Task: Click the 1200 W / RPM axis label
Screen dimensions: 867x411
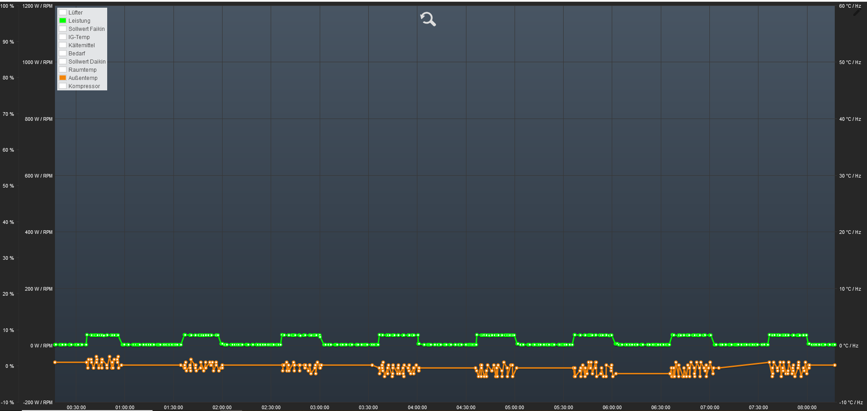Action: pos(37,6)
